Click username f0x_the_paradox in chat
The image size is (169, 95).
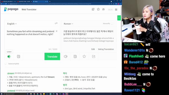click(x=136, y=68)
